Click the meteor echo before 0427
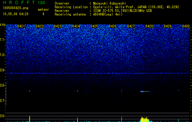Image resolution: width=192 pixels, height=122 pixels. tap(121, 91)
